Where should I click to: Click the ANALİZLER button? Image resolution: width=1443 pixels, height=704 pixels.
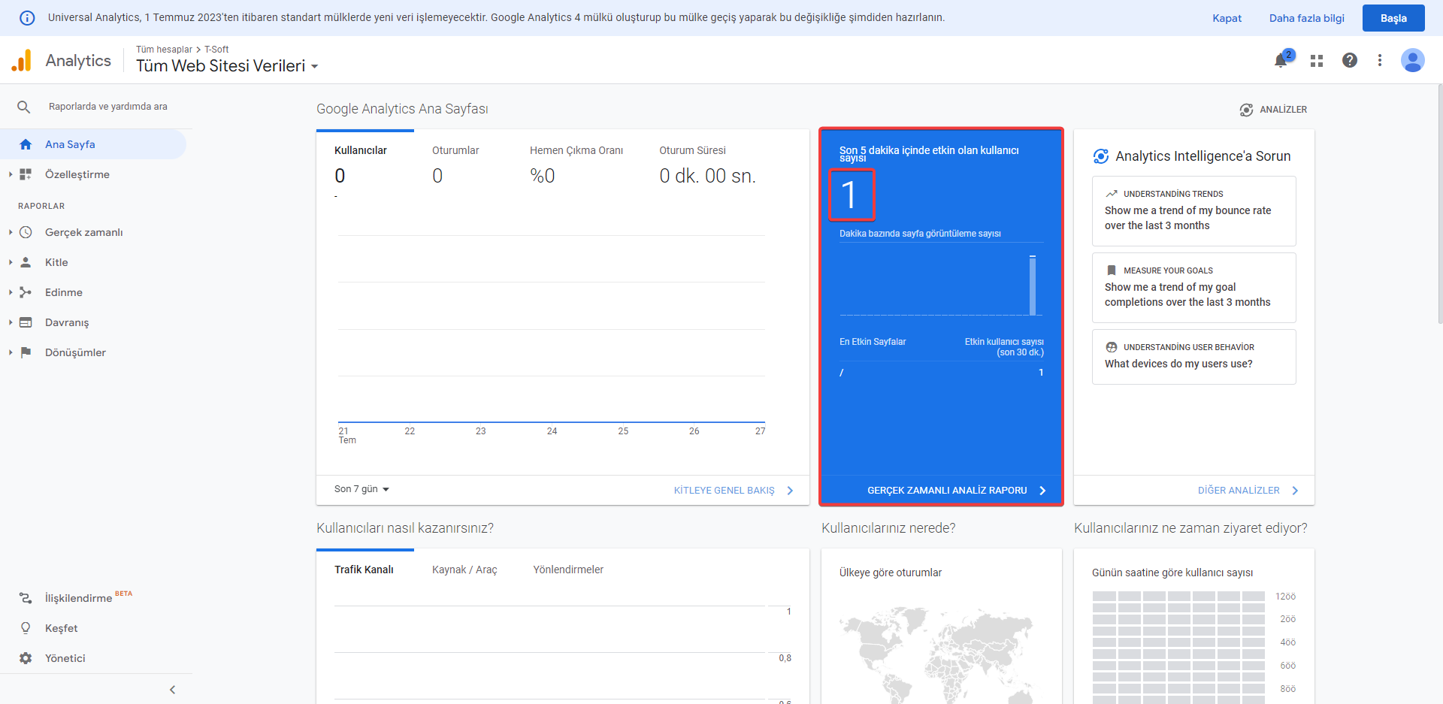1273,110
